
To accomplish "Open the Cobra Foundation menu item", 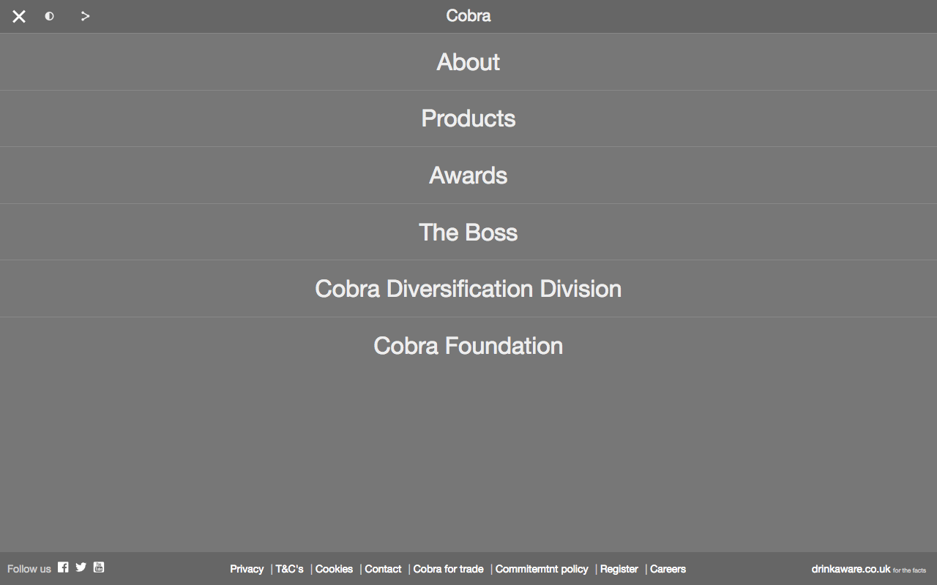I will click(x=468, y=345).
